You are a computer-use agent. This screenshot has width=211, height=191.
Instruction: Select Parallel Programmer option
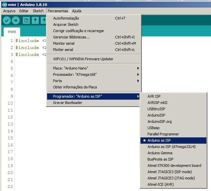pos(173,134)
